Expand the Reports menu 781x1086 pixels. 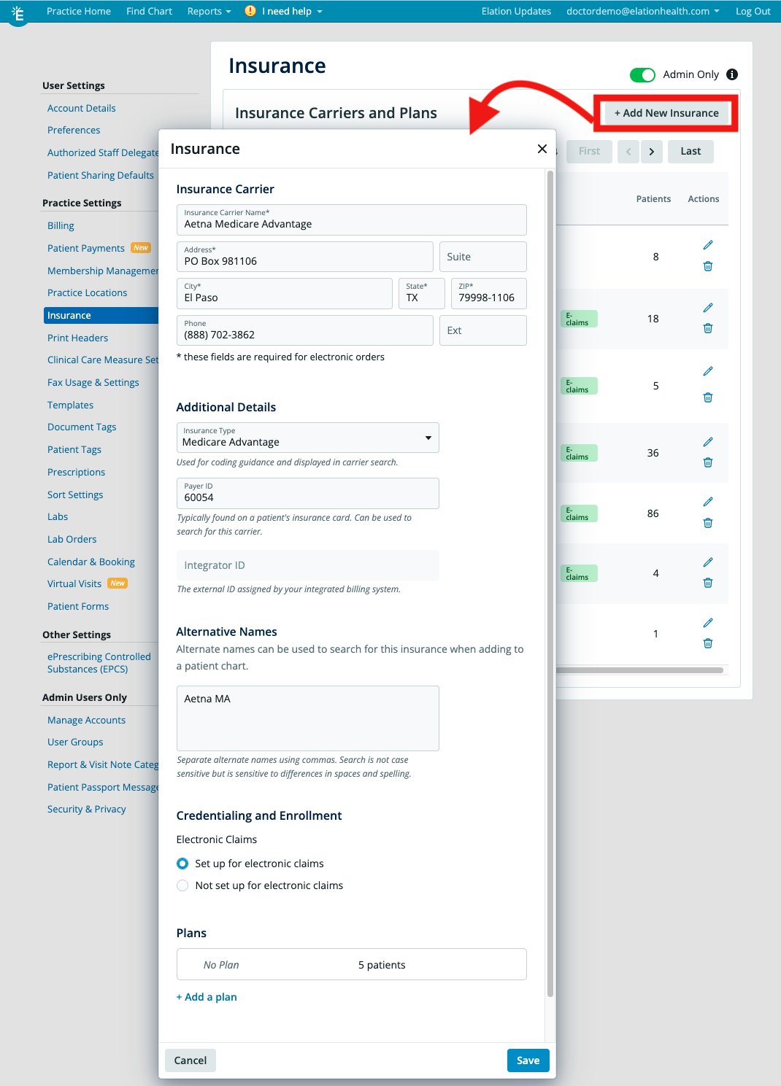(208, 11)
